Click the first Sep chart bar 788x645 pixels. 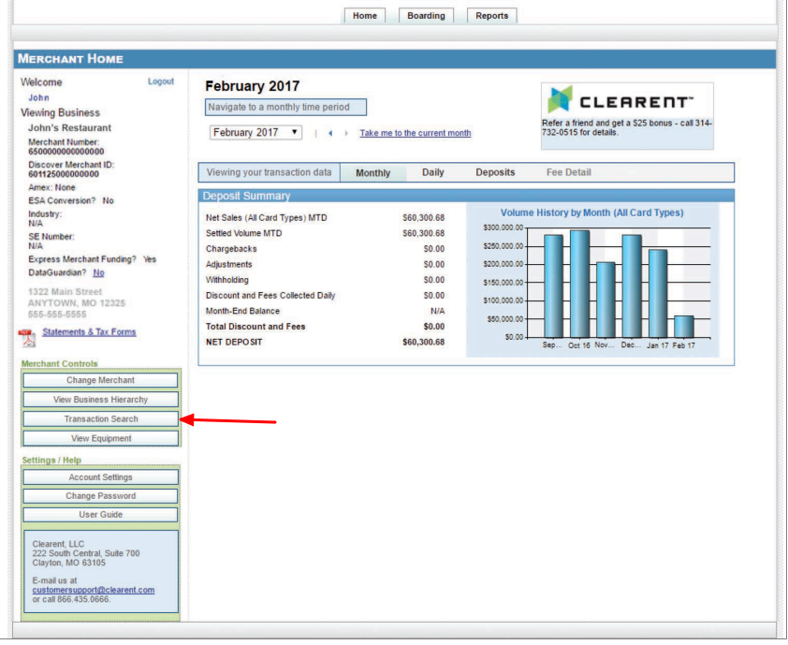point(553,286)
